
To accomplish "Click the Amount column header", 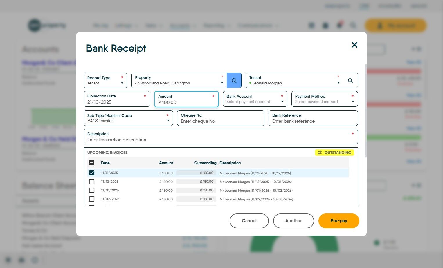I will (x=166, y=163).
